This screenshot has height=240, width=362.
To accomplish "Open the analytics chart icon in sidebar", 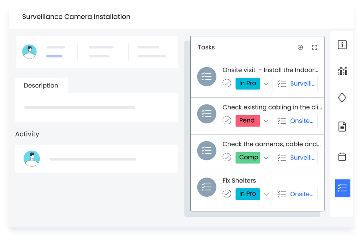I will coord(342,71).
